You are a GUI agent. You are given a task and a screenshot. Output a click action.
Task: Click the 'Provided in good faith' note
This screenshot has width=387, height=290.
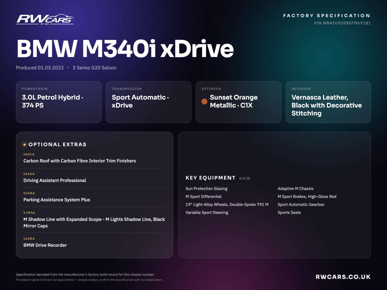point(89,280)
